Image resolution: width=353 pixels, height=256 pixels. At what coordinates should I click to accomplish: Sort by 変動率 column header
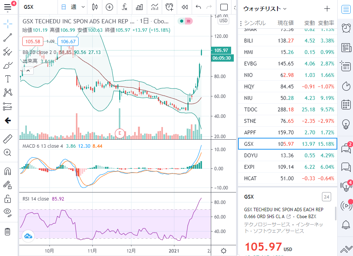[326, 23]
